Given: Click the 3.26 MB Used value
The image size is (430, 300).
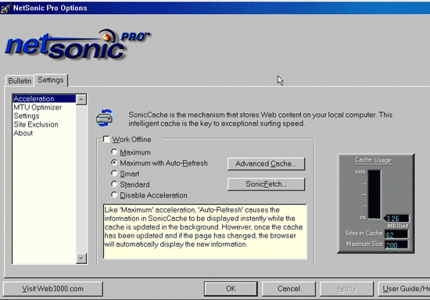Looking at the screenshot, I should coord(397,219).
